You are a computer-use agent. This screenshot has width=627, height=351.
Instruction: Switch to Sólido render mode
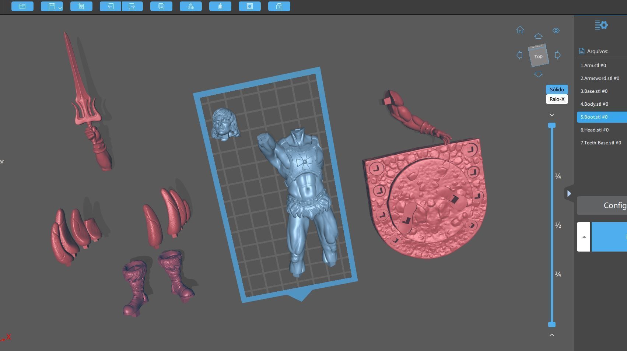point(557,89)
